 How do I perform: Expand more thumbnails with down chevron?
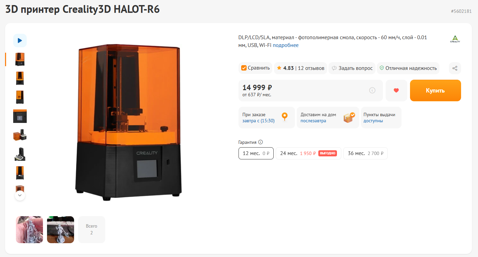(20, 196)
